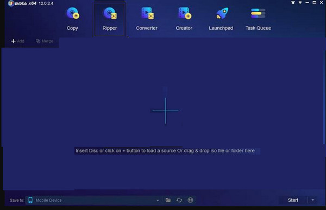This screenshot has width=326, height=210.
Task: Click the refresh icon in bottom bar
Action: click(x=179, y=200)
